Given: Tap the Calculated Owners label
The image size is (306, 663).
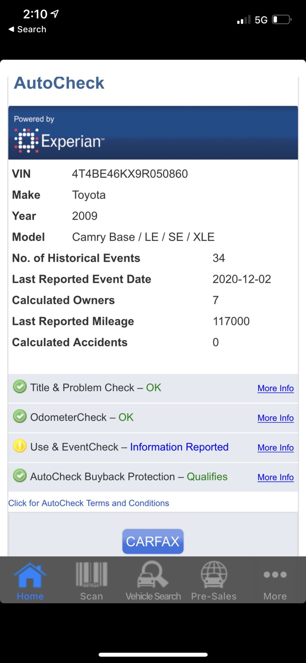Looking at the screenshot, I should tap(63, 300).
